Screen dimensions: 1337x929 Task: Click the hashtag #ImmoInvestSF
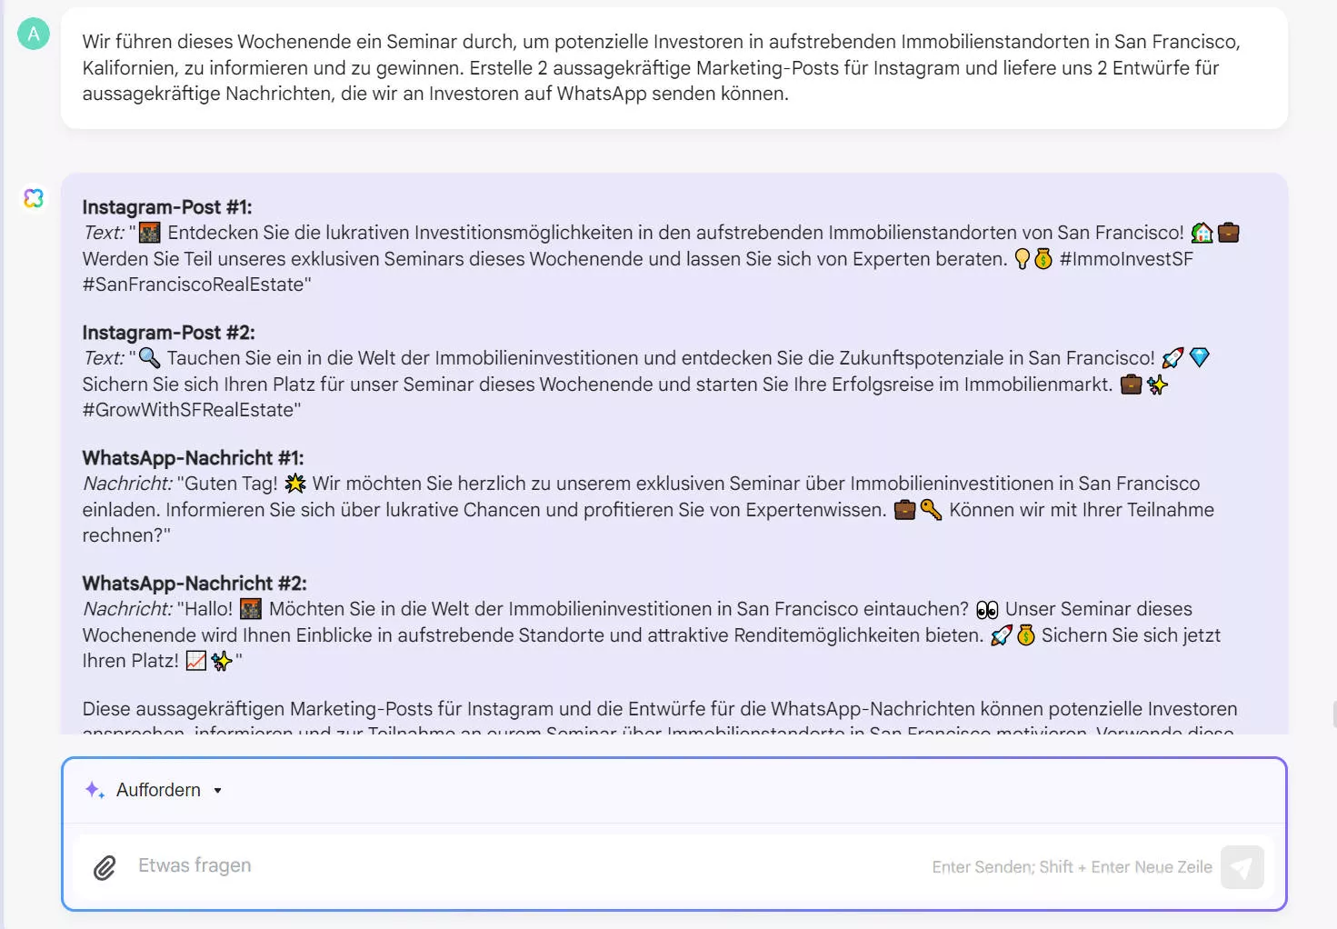[1125, 259]
